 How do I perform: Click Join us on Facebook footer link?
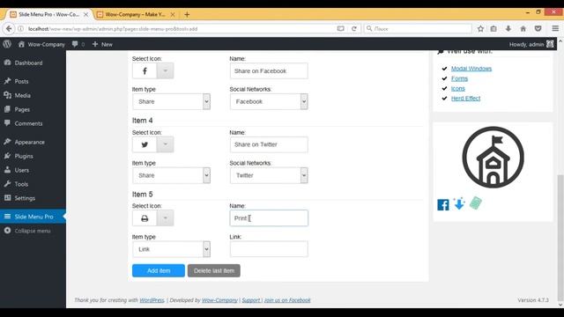click(x=287, y=300)
